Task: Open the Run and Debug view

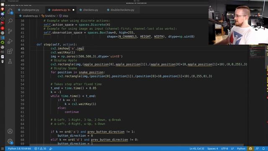Action: [10, 41]
